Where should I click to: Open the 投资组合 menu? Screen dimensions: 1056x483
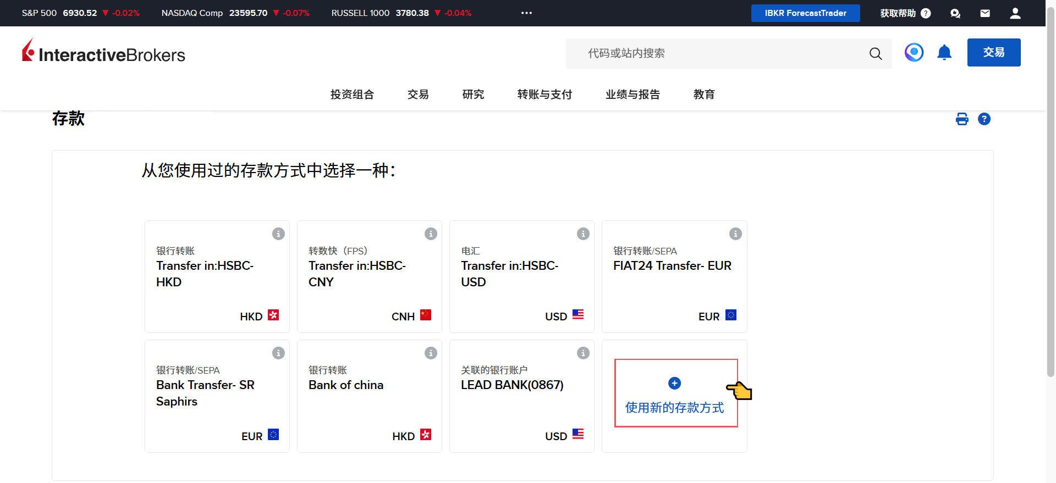coord(352,95)
